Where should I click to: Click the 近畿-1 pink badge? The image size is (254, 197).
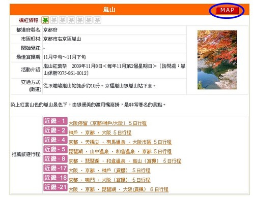point(55,121)
